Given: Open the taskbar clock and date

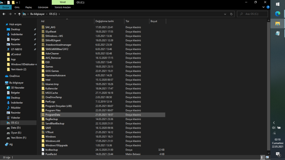Looking at the screenshot, I should click(x=277, y=143).
